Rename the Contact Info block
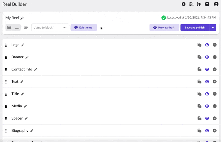The height and width of the screenshot is (142, 221). (36, 69)
